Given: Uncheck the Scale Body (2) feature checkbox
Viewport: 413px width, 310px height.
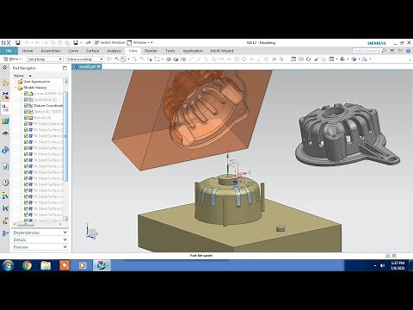Looking at the screenshot, I should (x=26, y=100).
